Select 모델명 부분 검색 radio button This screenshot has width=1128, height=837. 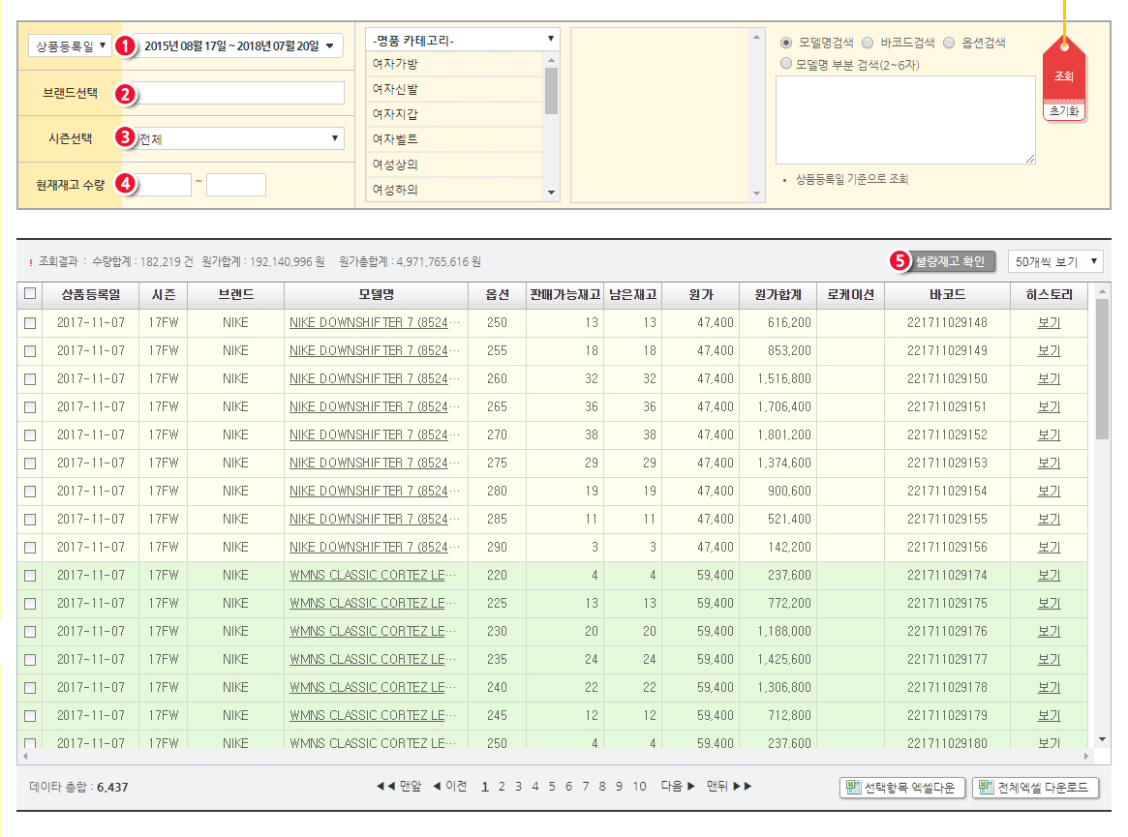[x=786, y=64]
